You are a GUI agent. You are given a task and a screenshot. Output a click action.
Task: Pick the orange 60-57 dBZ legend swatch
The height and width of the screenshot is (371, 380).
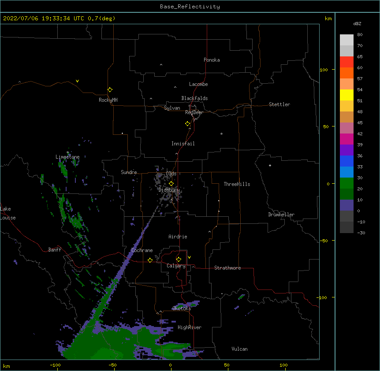[346, 73]
